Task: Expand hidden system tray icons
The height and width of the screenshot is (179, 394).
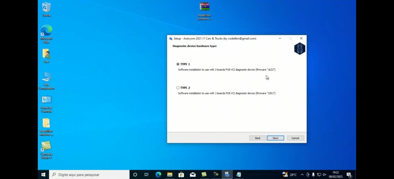Action: [302, 175]
